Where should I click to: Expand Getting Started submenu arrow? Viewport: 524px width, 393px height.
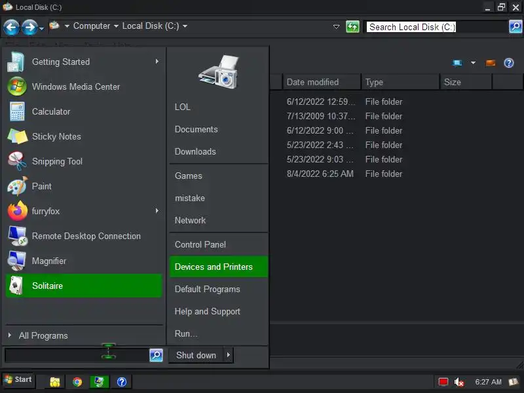[x=157, y=62]
